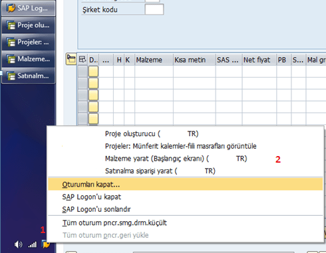Click the H column header
Image resolution: width=326 pixels, height=253 pixels.
119,60
